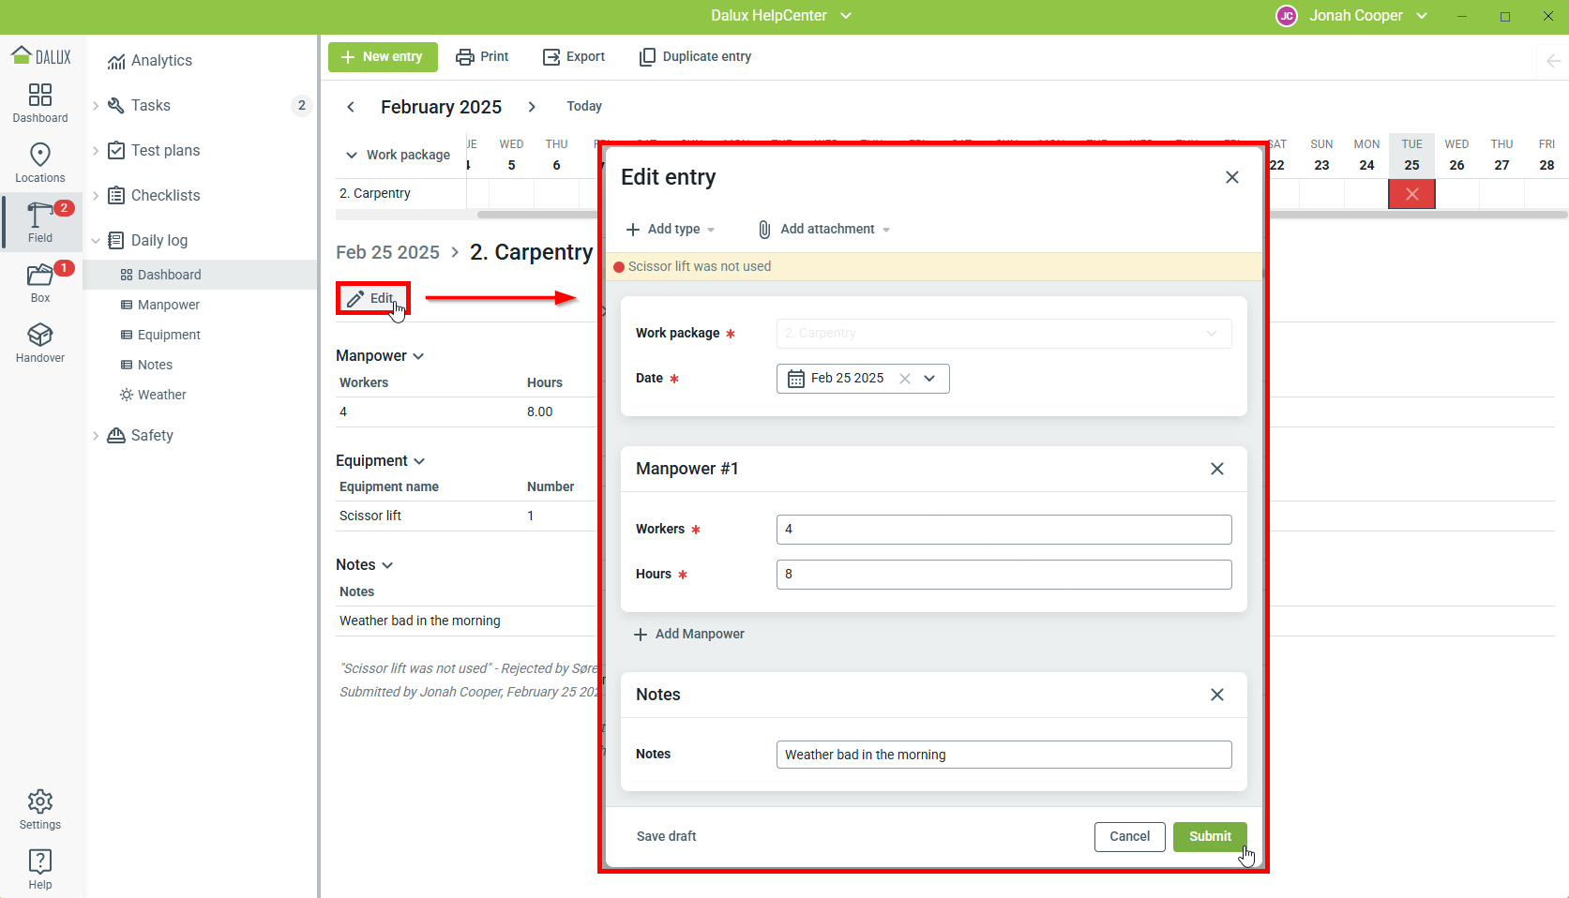The image size is (1569, 898).
Task: Click the Workers input field
Action: coord(1003,530)
